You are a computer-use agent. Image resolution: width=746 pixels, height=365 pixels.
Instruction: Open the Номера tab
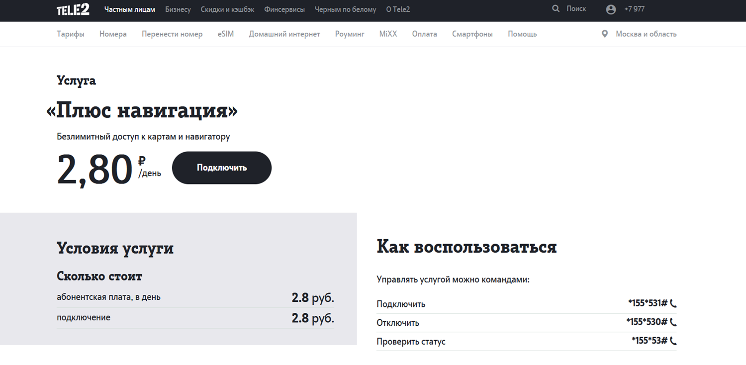[113, 34]
